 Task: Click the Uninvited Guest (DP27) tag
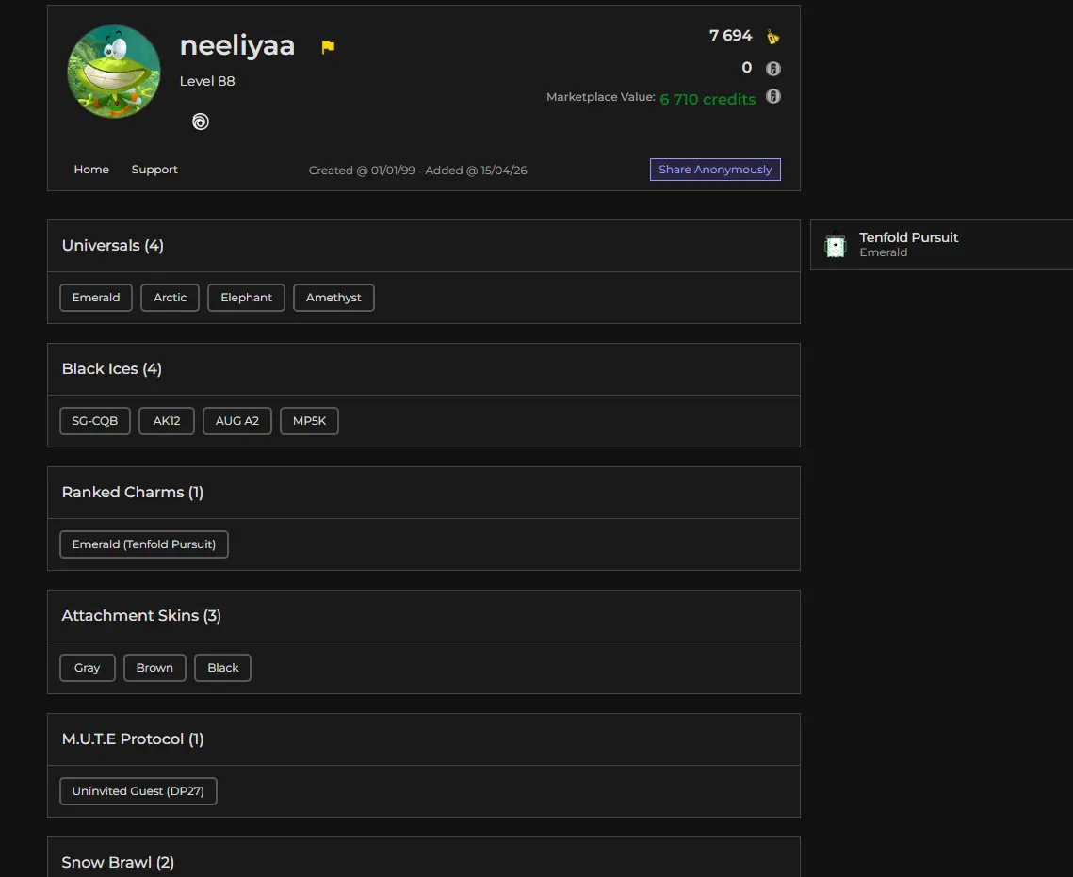[x=138, y=791]
